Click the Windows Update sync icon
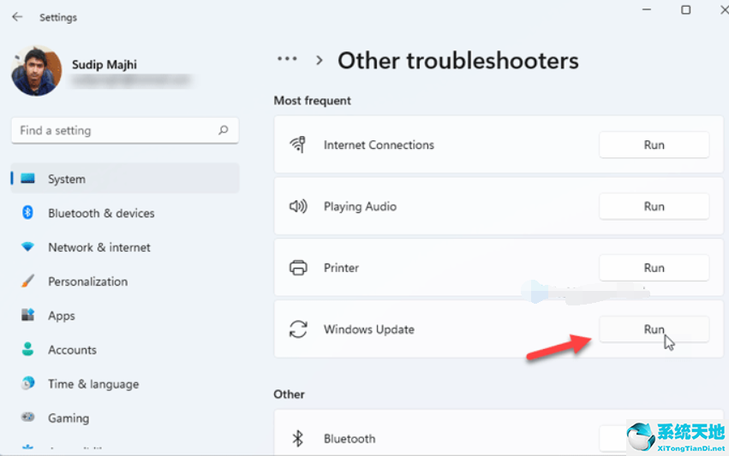The height and width of the screenshot is (456, 729). pos(298,329)
